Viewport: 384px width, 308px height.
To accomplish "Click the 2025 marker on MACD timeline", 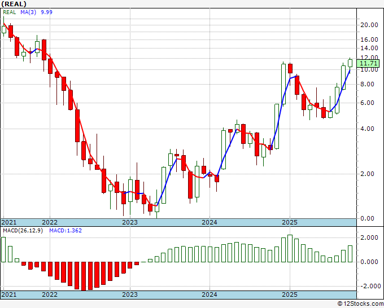I will (290, 294).
